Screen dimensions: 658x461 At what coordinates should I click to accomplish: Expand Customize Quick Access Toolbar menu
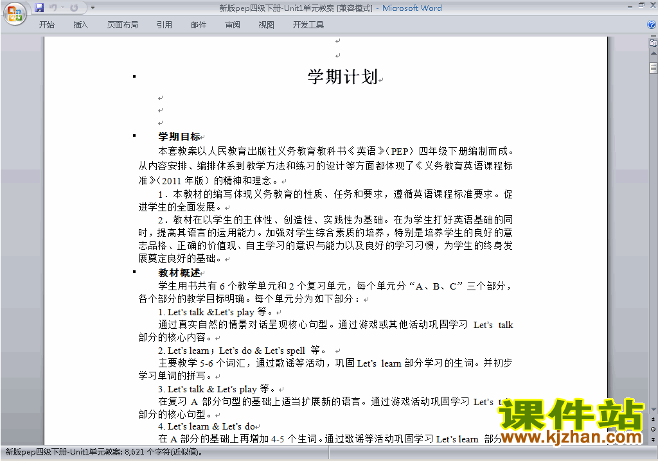(93, 8)
